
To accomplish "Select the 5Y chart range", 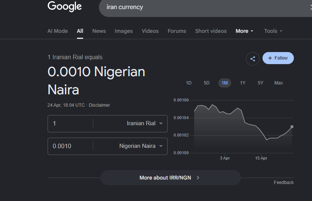I will (x=261, y=83).
